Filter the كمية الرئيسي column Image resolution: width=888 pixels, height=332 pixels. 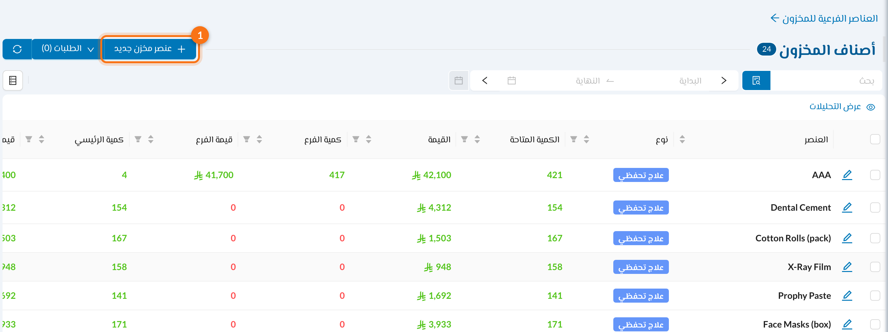138,139
